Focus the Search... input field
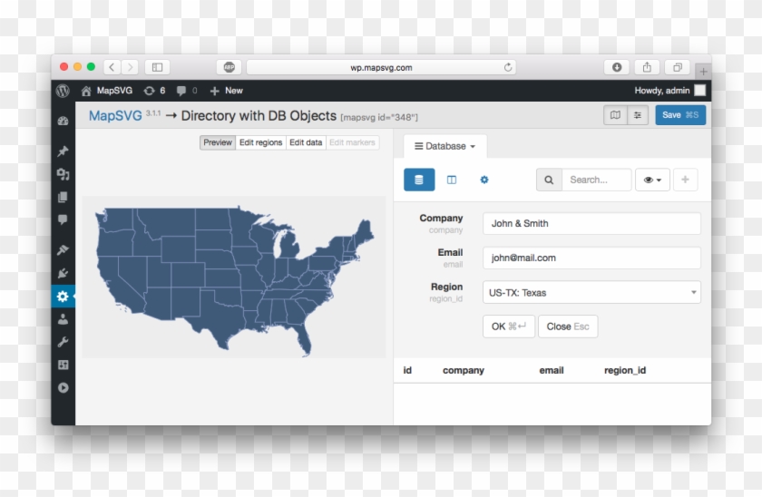762x497 pixels. (x=597, y=180)
